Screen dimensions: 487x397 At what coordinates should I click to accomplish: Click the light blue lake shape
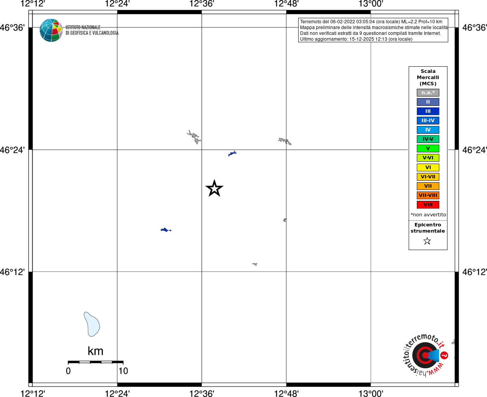click(92, 324)
